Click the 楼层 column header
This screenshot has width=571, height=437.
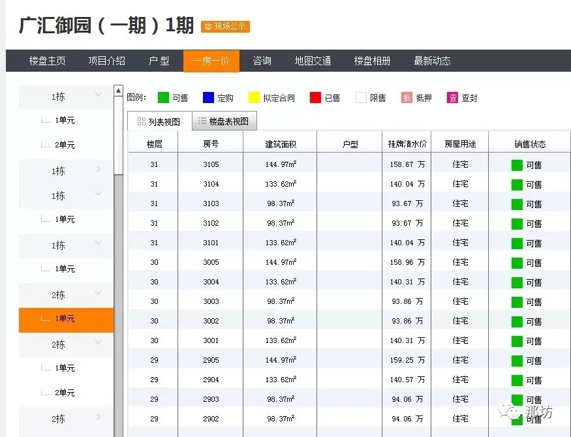pyautogui.click(x=154, y=144)
